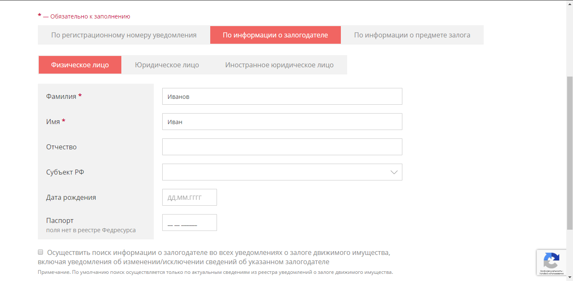Select Иностранное юридическое лицо tab
This screenshot has height=281, width=573.
pos(279,65)
